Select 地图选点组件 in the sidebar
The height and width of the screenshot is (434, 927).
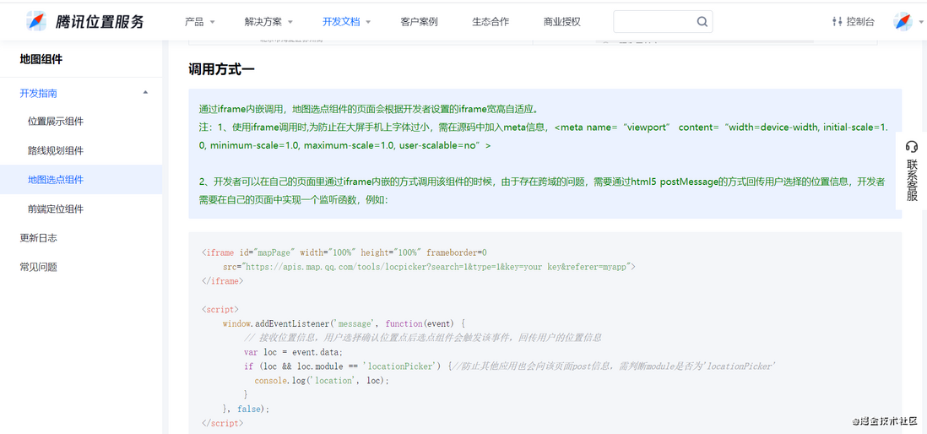click(81, 179)
